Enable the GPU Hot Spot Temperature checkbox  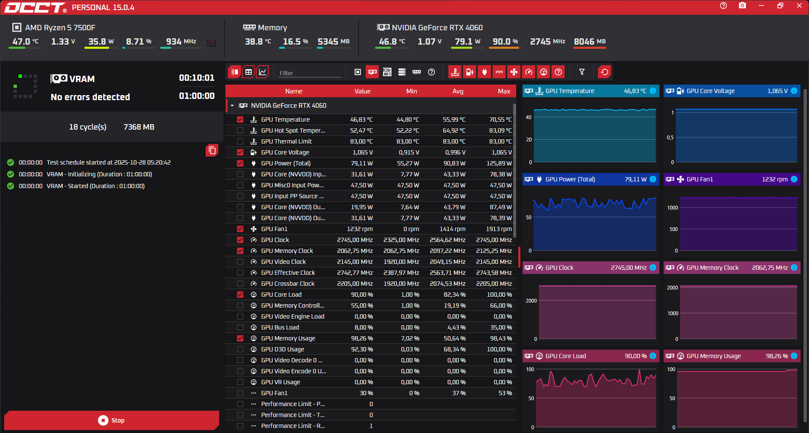[240, 130]
